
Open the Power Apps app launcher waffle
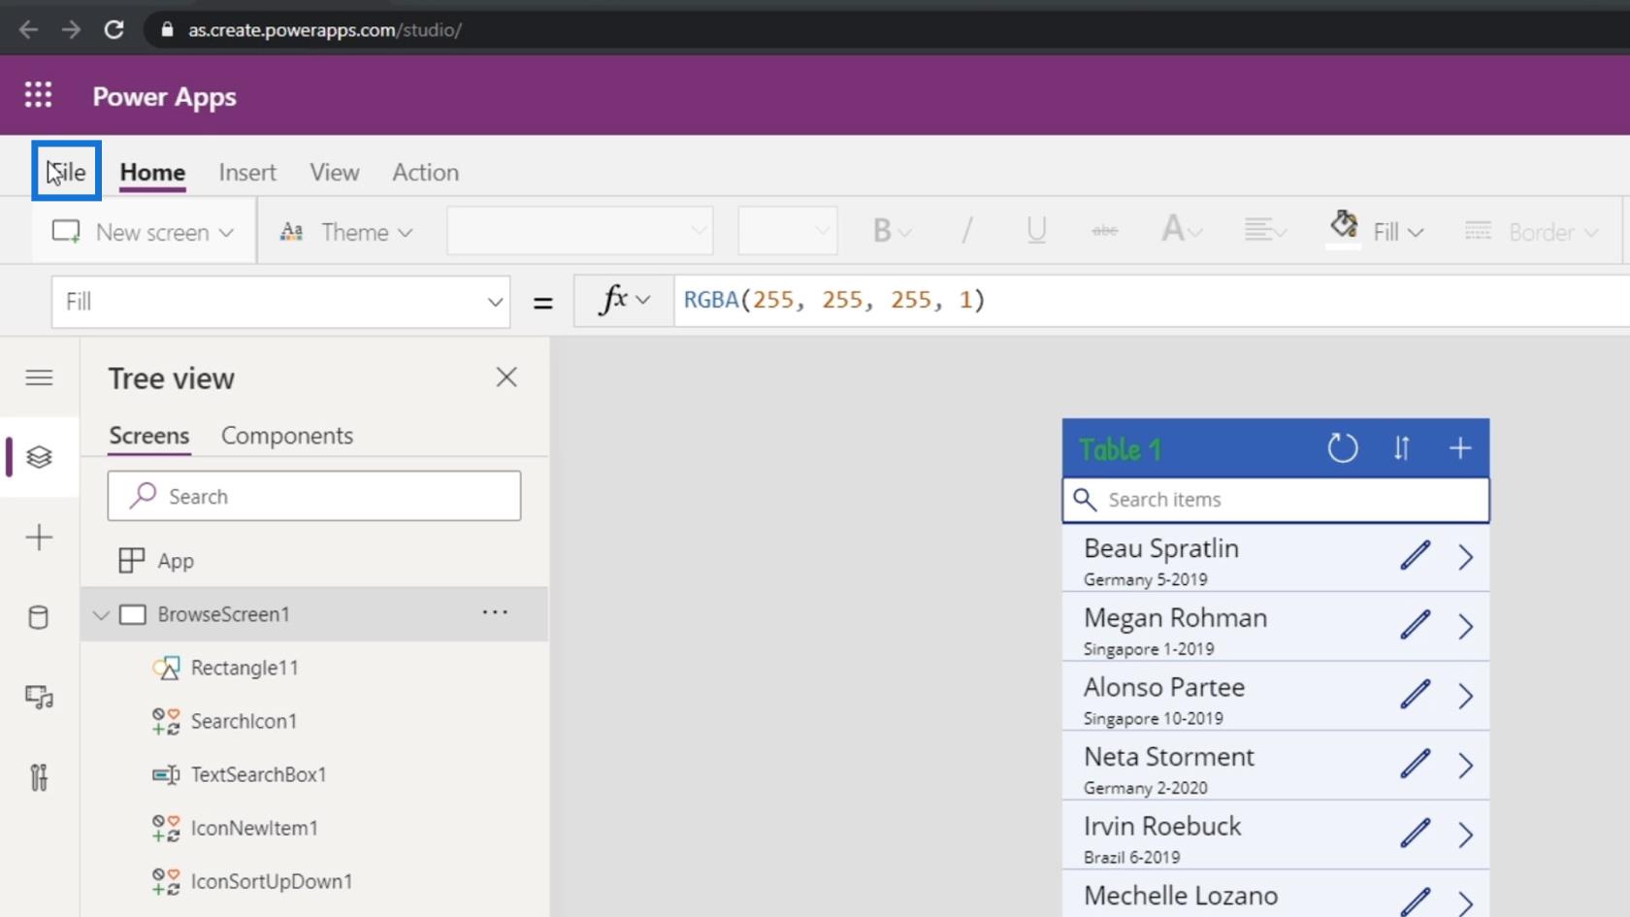(38, 95)
